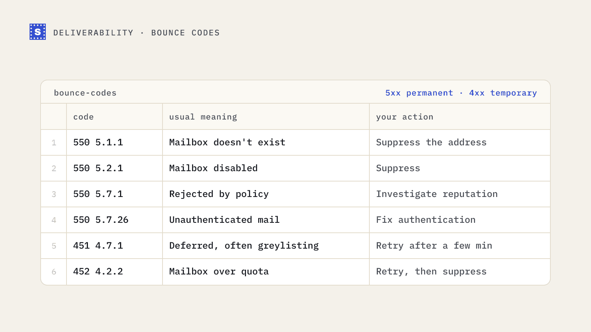Screen dimensions: 591x332
Task: Click 'Investigate reputation' action cell
Action: 460,194
